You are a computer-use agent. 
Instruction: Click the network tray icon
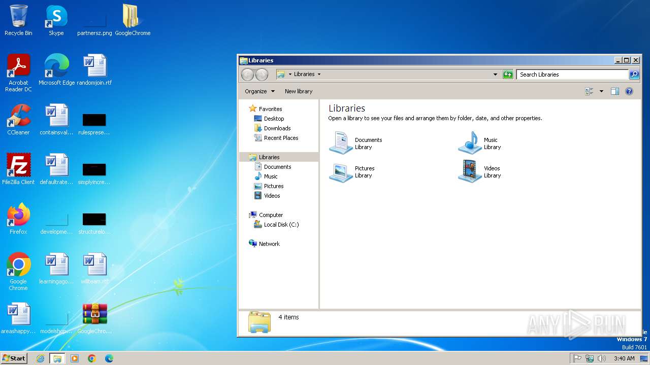pos(590,358)
